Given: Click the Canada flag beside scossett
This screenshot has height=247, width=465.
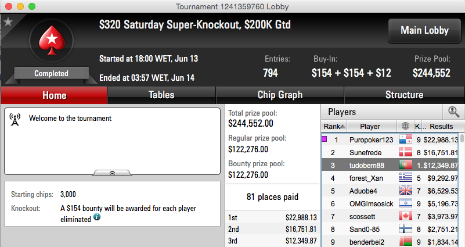Looking at the screenshot, I should (405, 216).
